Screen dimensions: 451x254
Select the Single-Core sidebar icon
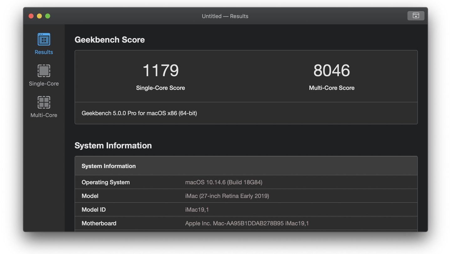44,71
